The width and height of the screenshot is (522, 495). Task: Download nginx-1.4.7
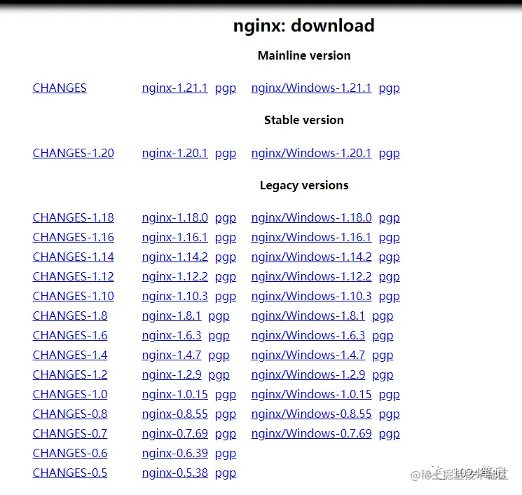coord(172,355)
